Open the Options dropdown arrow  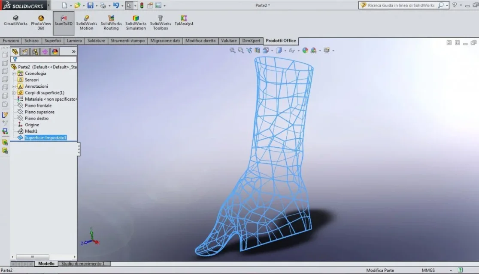tap(165, 6)
